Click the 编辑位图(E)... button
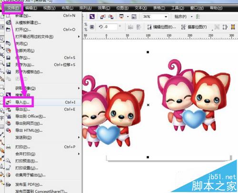 162,27
